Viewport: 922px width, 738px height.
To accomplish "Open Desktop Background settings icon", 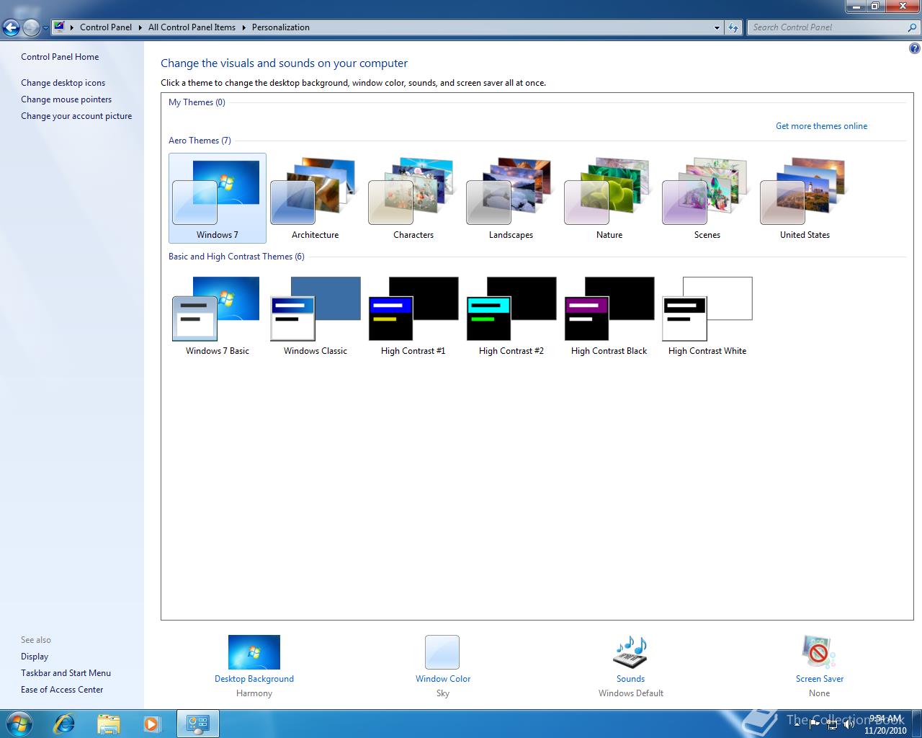I will coord(254,652).
